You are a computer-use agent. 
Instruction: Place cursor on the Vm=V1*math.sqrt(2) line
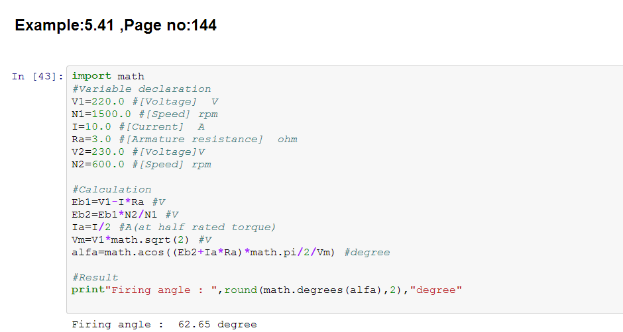(x=141, y=239)
